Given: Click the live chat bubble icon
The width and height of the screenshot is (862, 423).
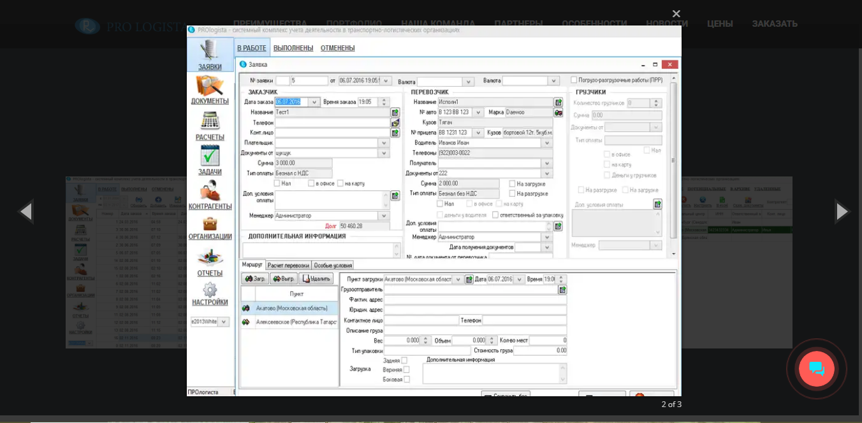Looking at the screenshot, I should pos(816,369).
